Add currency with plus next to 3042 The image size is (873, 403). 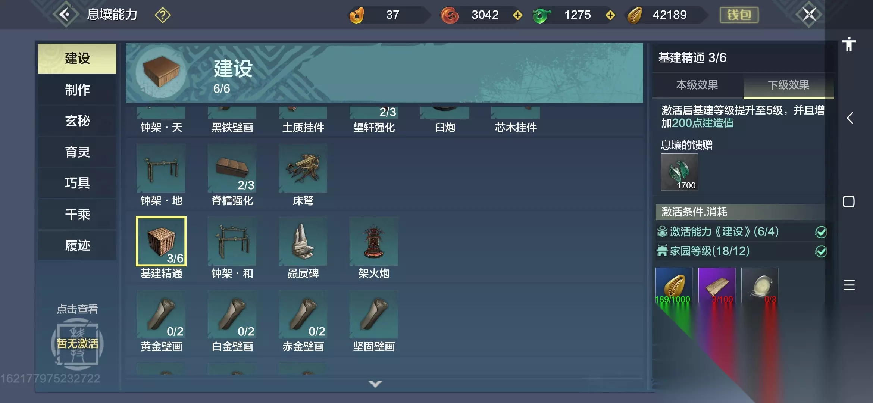[518, 15]
